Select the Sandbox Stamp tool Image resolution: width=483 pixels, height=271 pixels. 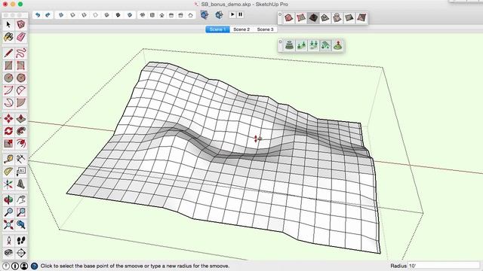[325, 18]
